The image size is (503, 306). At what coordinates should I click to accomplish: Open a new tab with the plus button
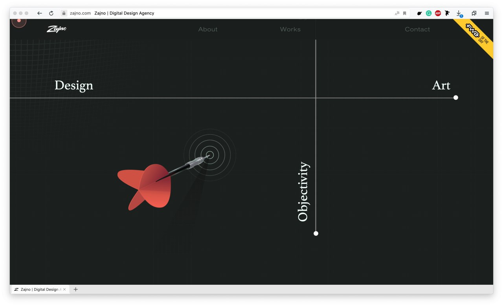[76, 290]
